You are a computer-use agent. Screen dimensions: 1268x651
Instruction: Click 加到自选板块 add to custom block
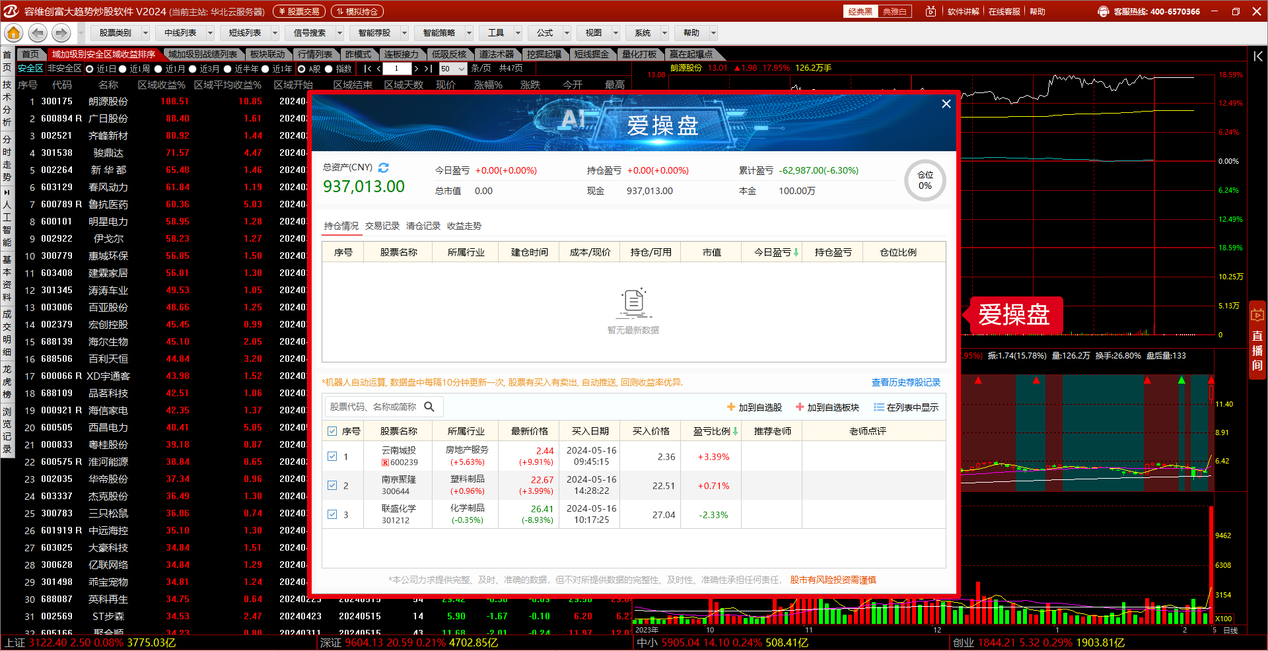(x=828, y=407)
